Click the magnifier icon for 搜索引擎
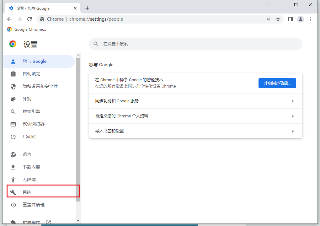The width and height of the screenshot is (320, 226). point(13,112)
